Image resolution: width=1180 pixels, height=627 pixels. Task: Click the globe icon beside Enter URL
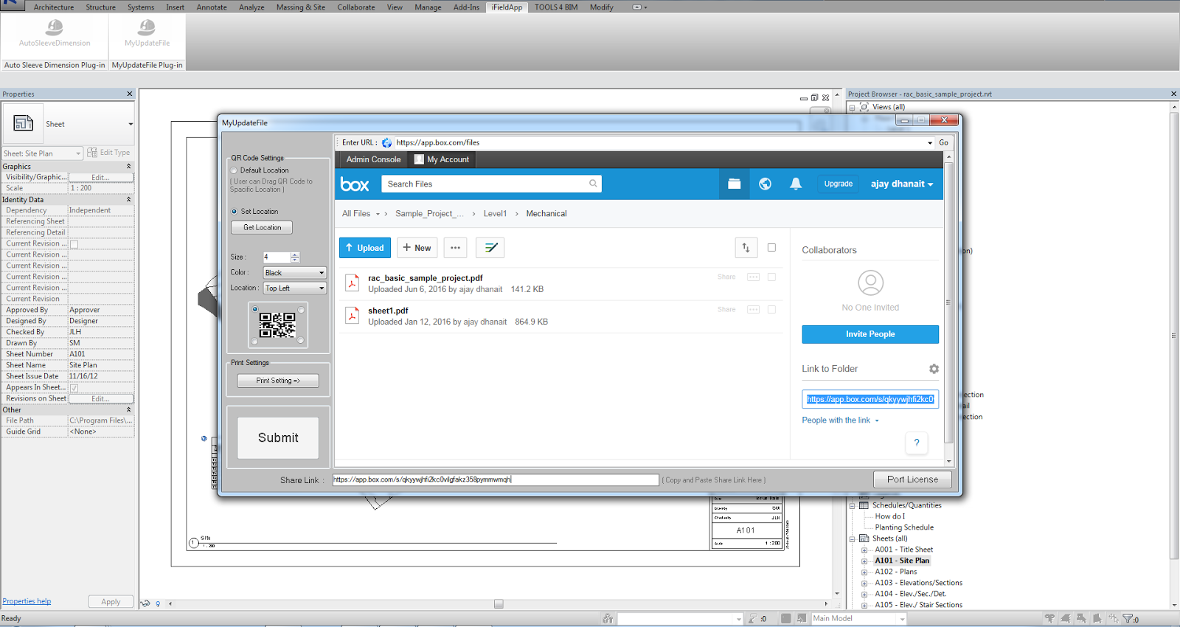[386, 142]
